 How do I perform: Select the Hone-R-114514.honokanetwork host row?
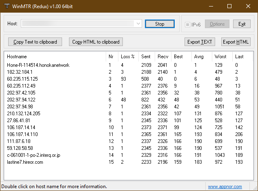38,65
